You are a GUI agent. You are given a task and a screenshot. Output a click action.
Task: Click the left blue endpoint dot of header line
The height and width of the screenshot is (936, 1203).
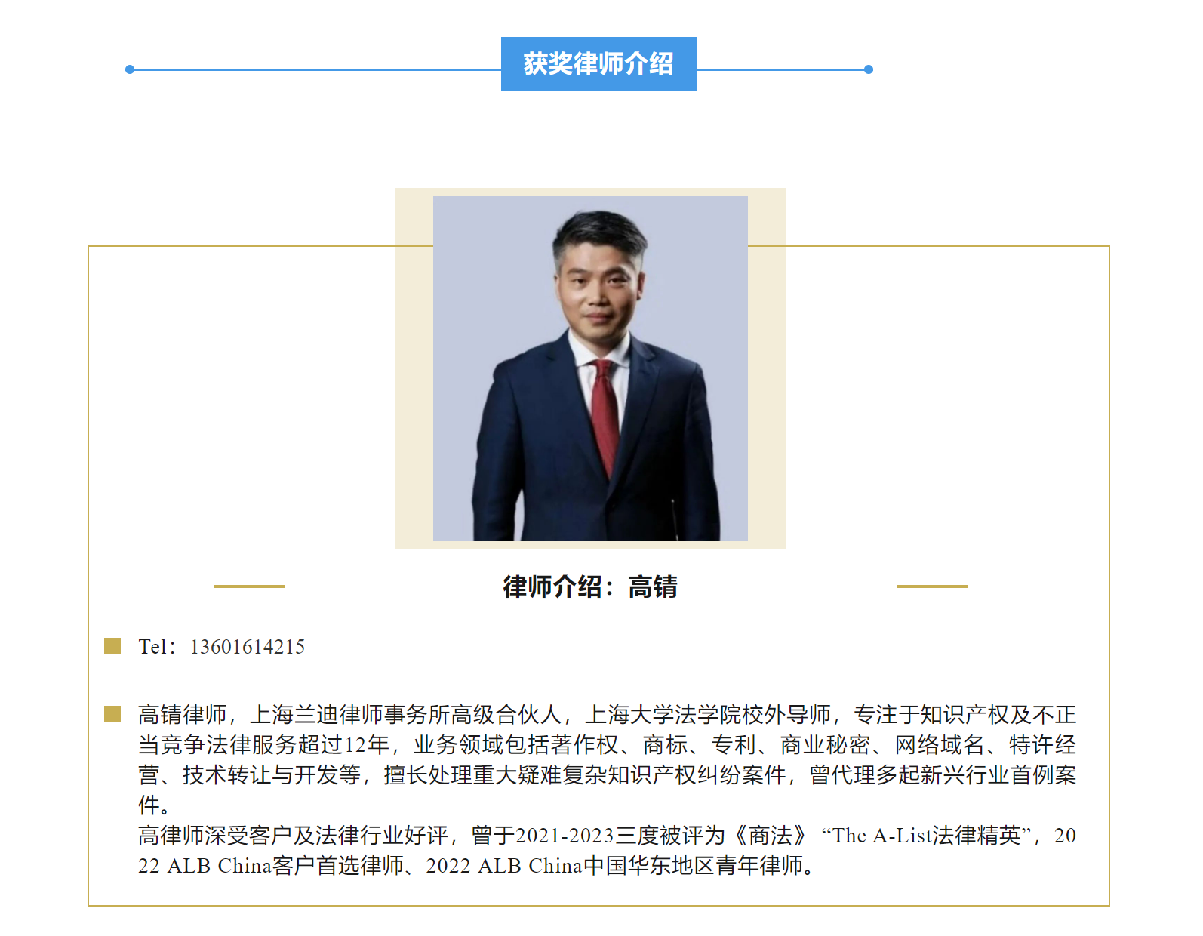coord(130,69)
